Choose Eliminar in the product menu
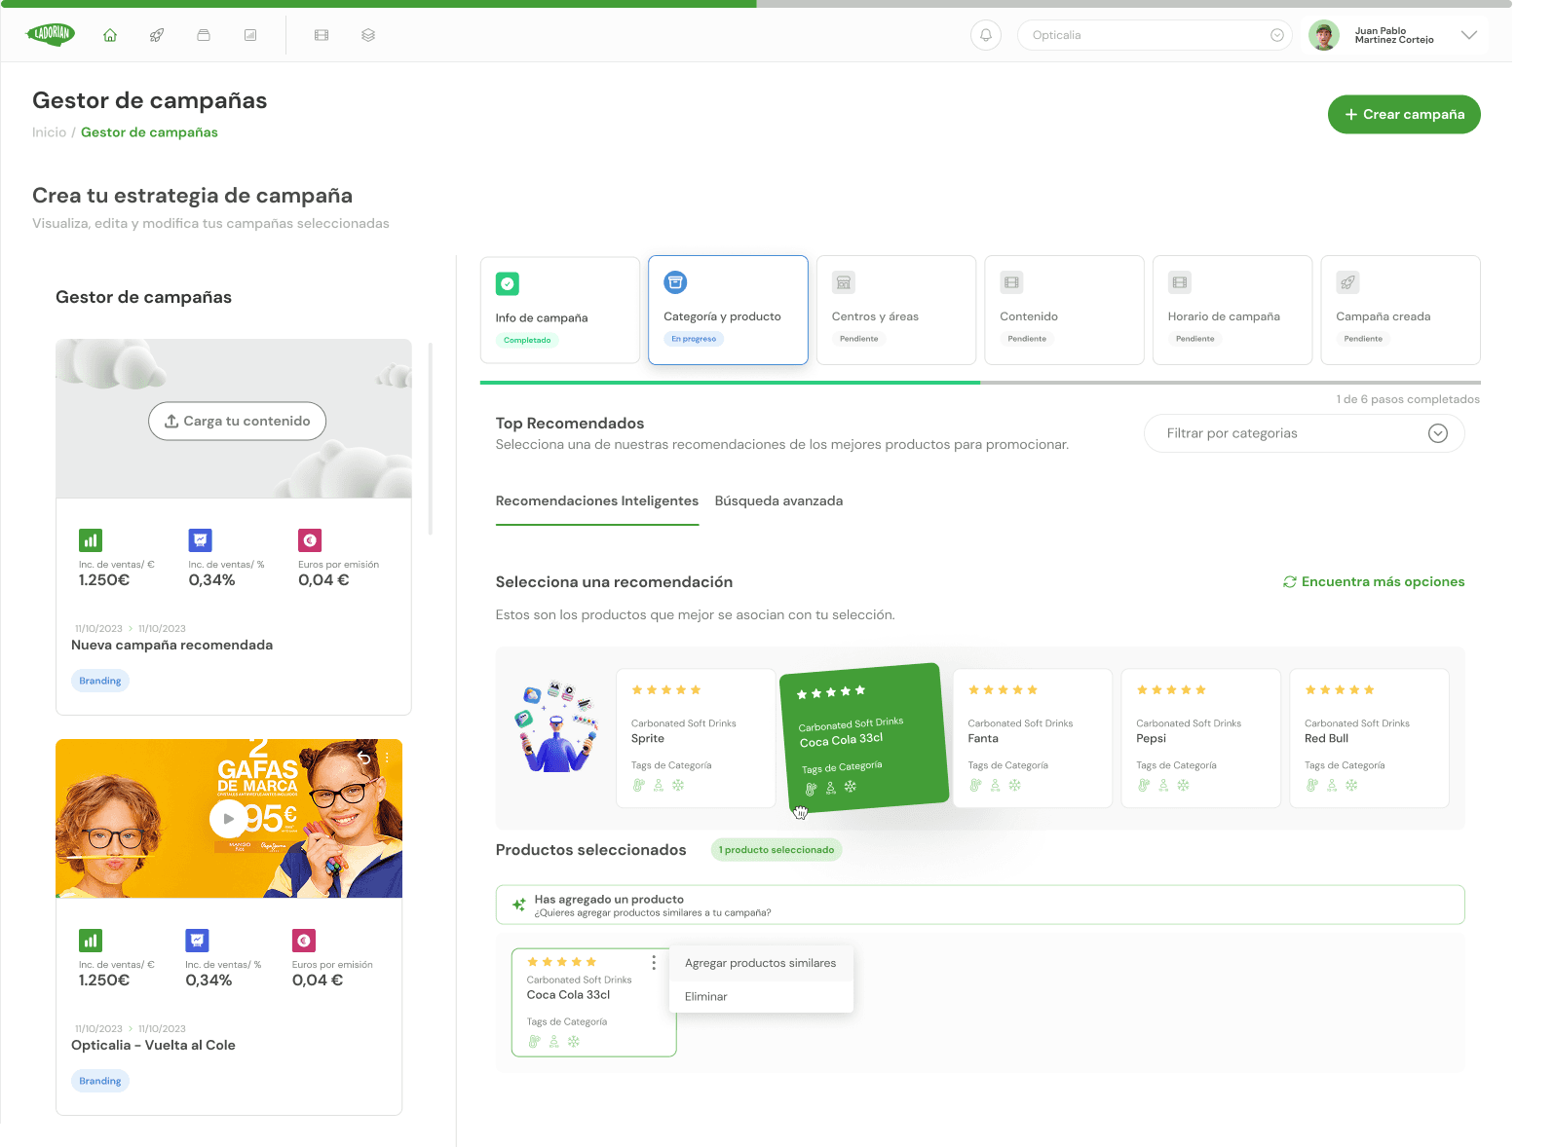The height and width of the screenshot is (1147, 1554). [x=705, y=996]
